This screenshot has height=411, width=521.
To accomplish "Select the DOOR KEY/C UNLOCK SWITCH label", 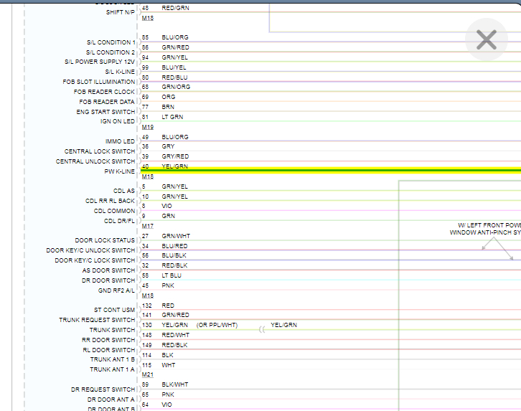I will point(90,250).
